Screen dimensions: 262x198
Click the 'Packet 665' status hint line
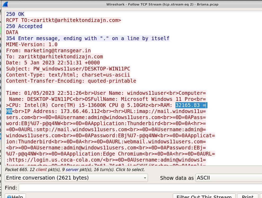click(75, 170)
